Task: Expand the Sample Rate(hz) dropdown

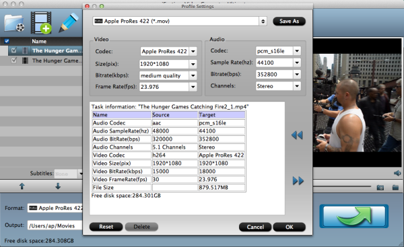Action: (x=297, y=63)
